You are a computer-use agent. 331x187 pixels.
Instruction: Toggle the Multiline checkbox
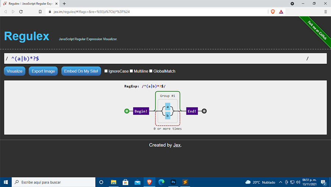click(x=131, y=71)
